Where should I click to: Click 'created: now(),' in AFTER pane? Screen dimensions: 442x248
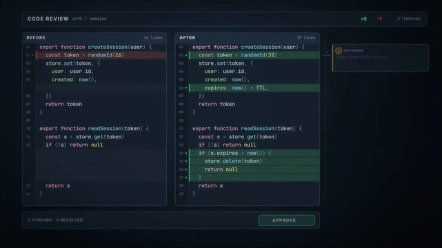coord(227,80)
